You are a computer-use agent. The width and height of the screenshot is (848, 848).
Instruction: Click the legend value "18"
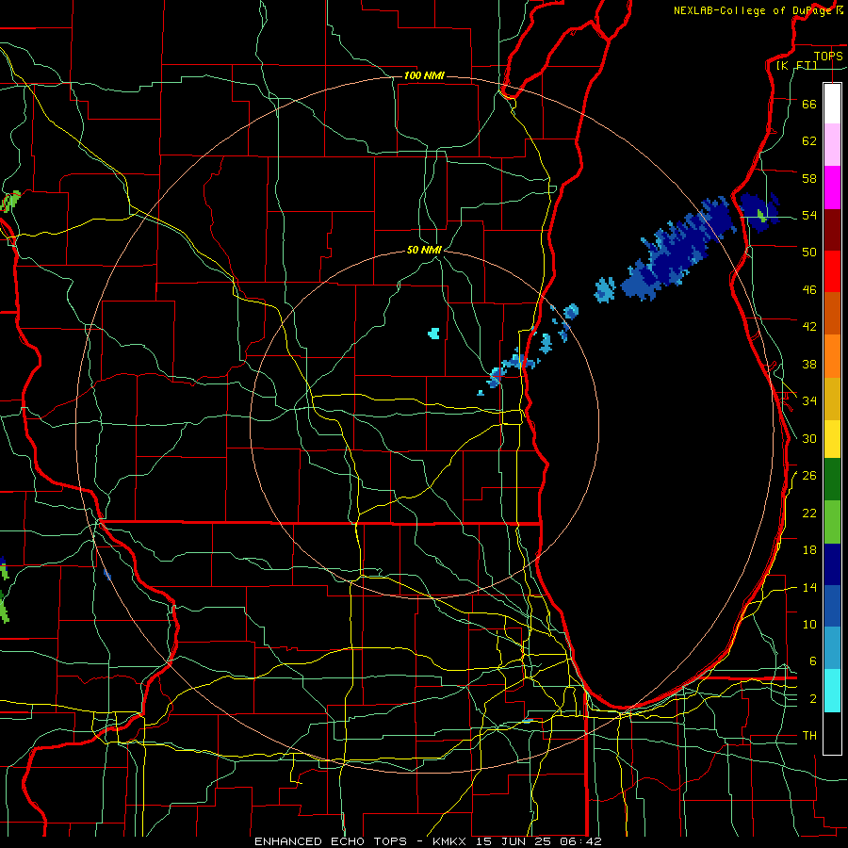[809, 550]
